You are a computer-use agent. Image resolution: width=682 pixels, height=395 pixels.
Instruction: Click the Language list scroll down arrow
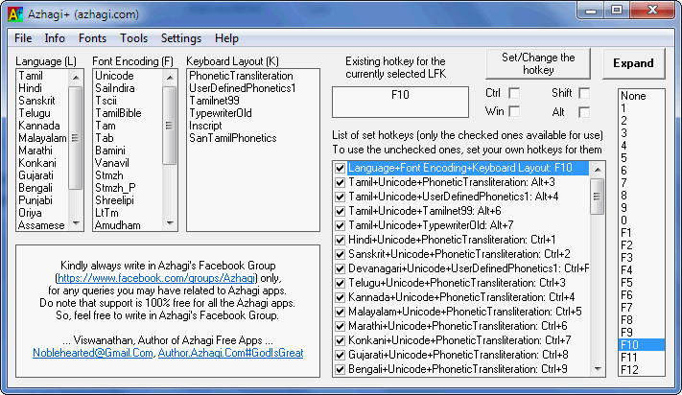(x=76, y=223)
